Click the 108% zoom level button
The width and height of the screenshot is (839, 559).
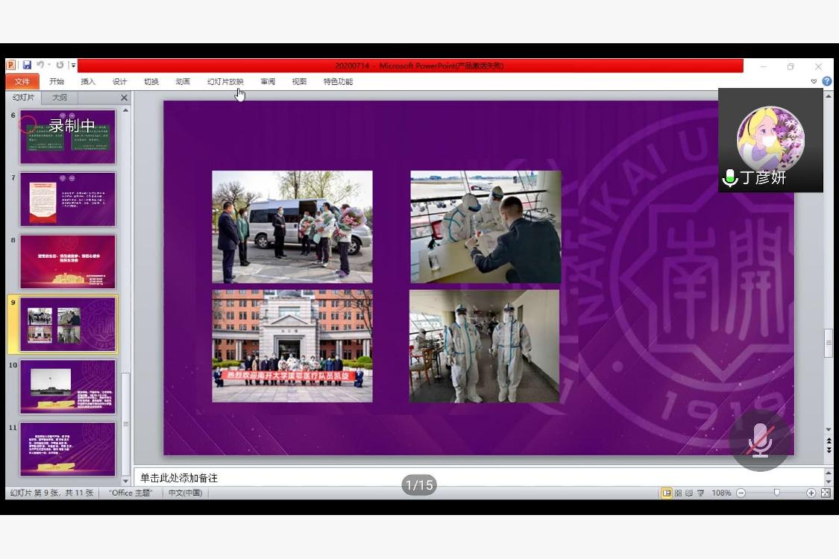(721, 493)
